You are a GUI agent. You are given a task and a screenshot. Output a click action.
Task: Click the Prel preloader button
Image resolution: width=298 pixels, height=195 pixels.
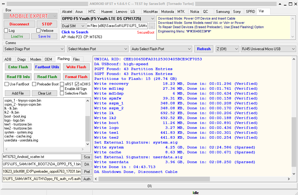pos(87,172)
